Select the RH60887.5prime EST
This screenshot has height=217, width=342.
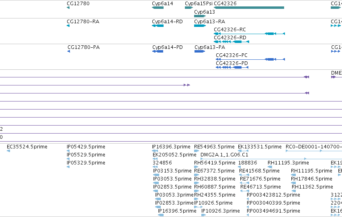(x=215, y=187)
